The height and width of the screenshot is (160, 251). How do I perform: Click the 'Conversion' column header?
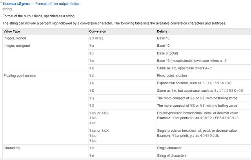point(98,31)
